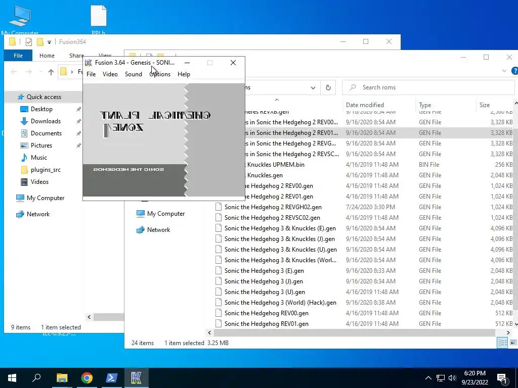Open Windows Start menu
Viewport: 518px width, 388px height.
tap(12, 378)
